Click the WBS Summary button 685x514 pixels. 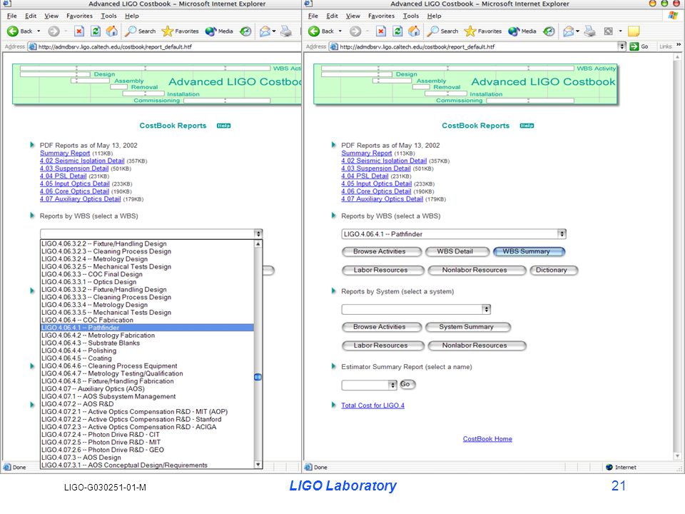coord(529,252)
